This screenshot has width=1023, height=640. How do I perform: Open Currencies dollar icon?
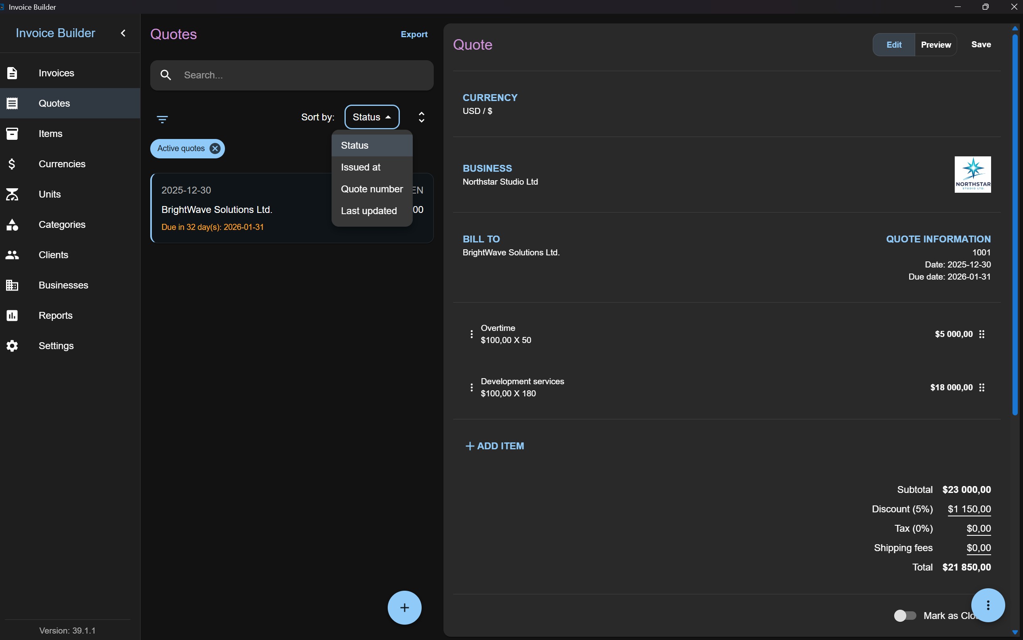coord(12,164)
